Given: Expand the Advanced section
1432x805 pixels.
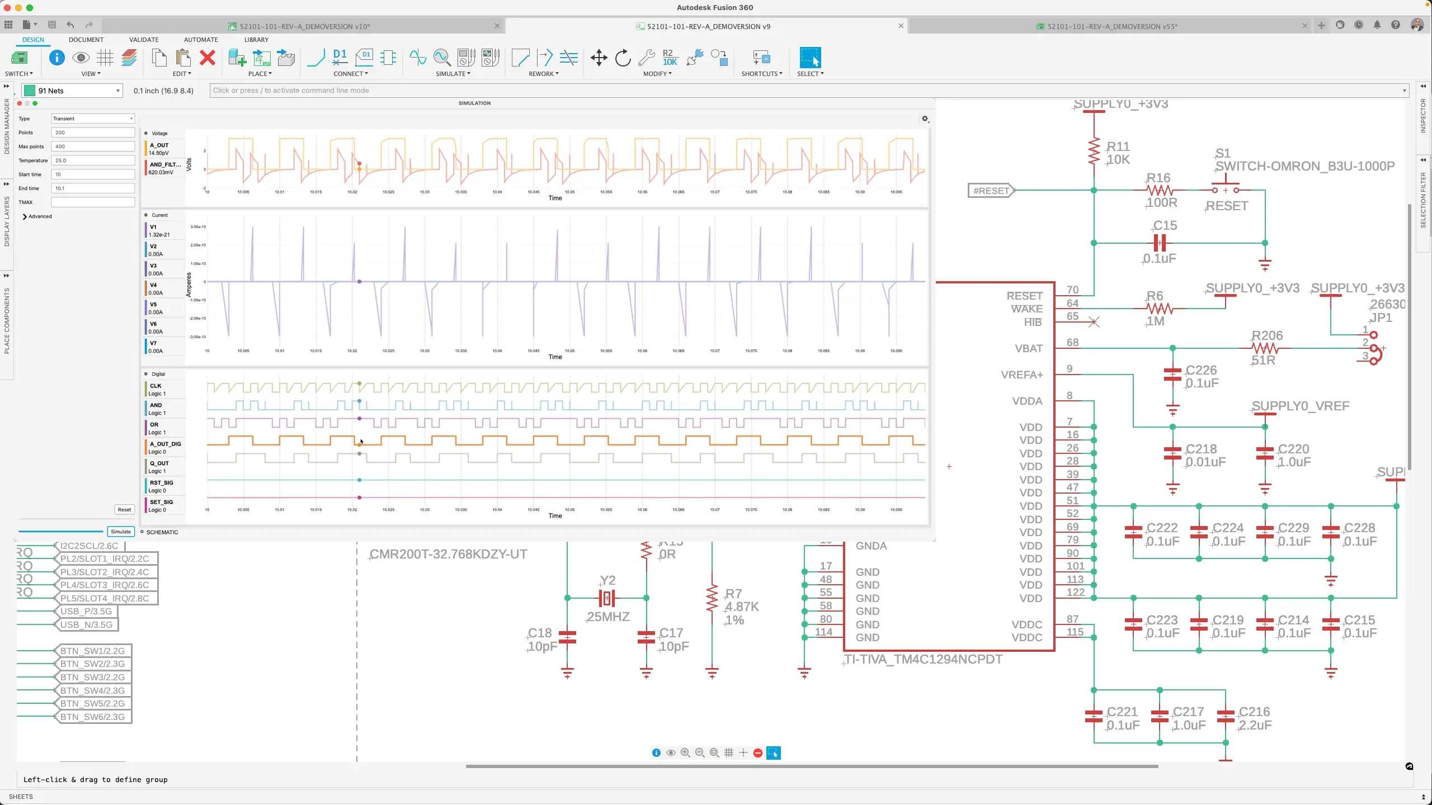Looking at the screenshot, I should [x=37, y=216].
